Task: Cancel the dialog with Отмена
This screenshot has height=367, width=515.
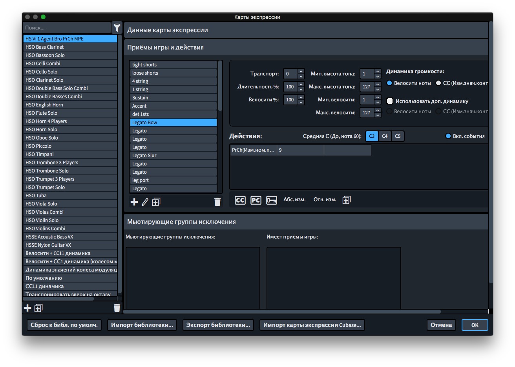Action: pos(441,325)
